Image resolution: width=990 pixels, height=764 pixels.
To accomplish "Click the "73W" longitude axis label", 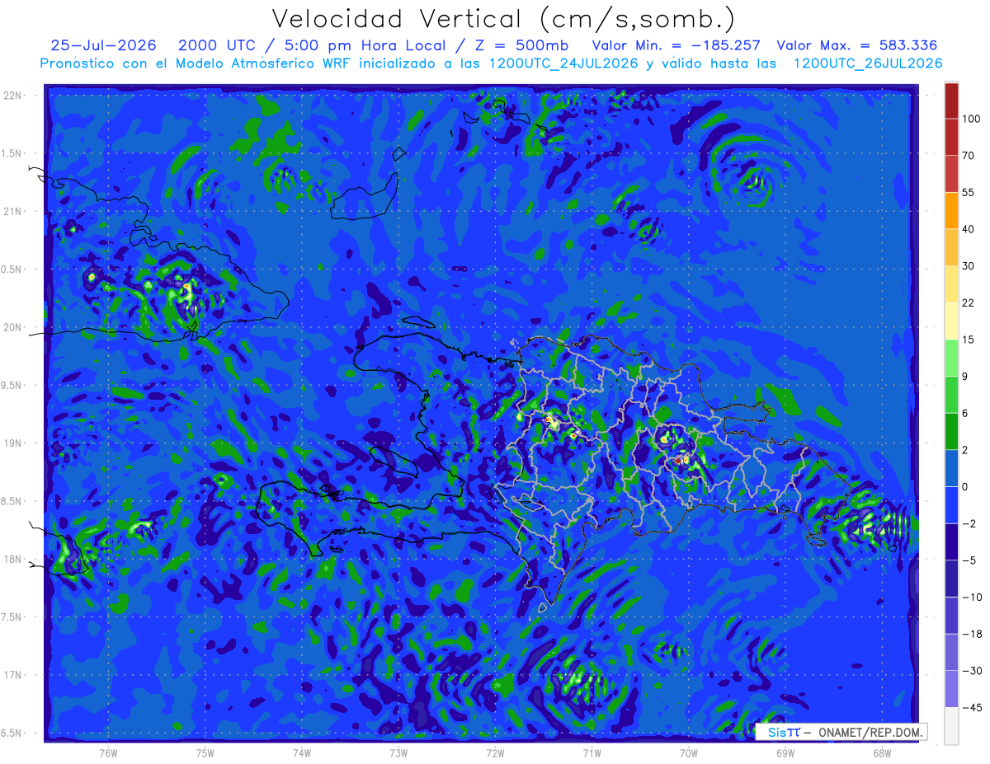I will 398,753.
